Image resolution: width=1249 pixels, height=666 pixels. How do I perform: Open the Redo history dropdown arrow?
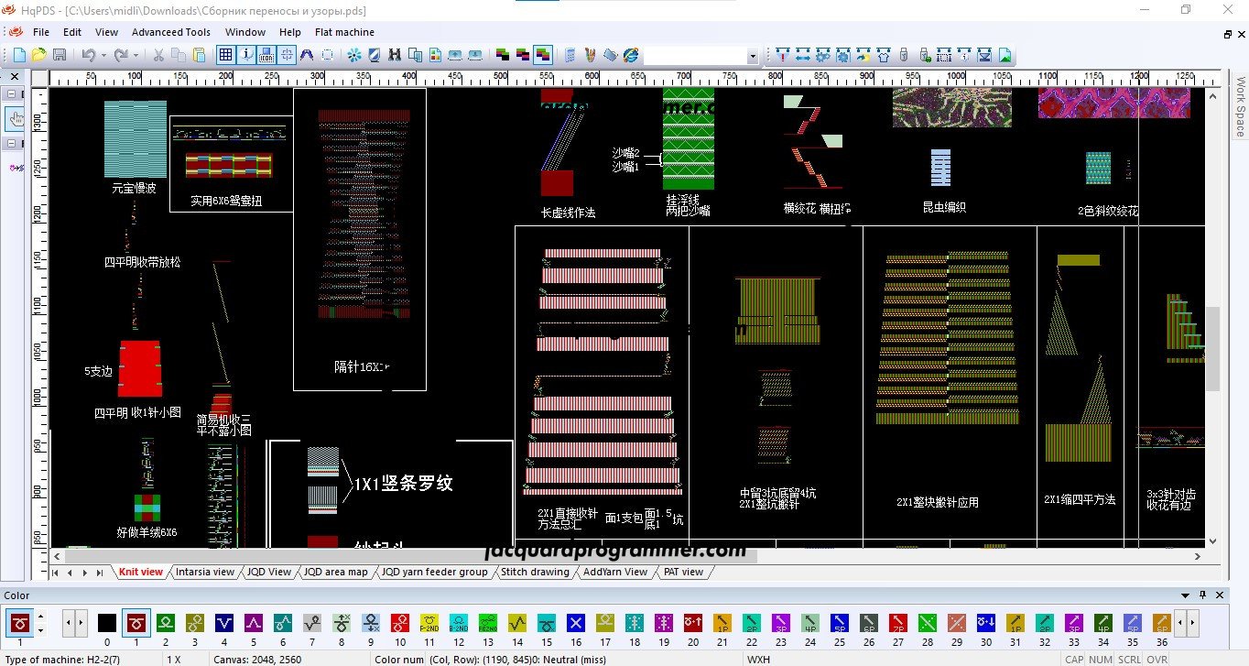(136, 55)
